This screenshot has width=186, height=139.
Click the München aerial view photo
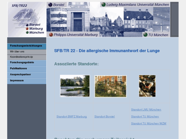(147, 86)
